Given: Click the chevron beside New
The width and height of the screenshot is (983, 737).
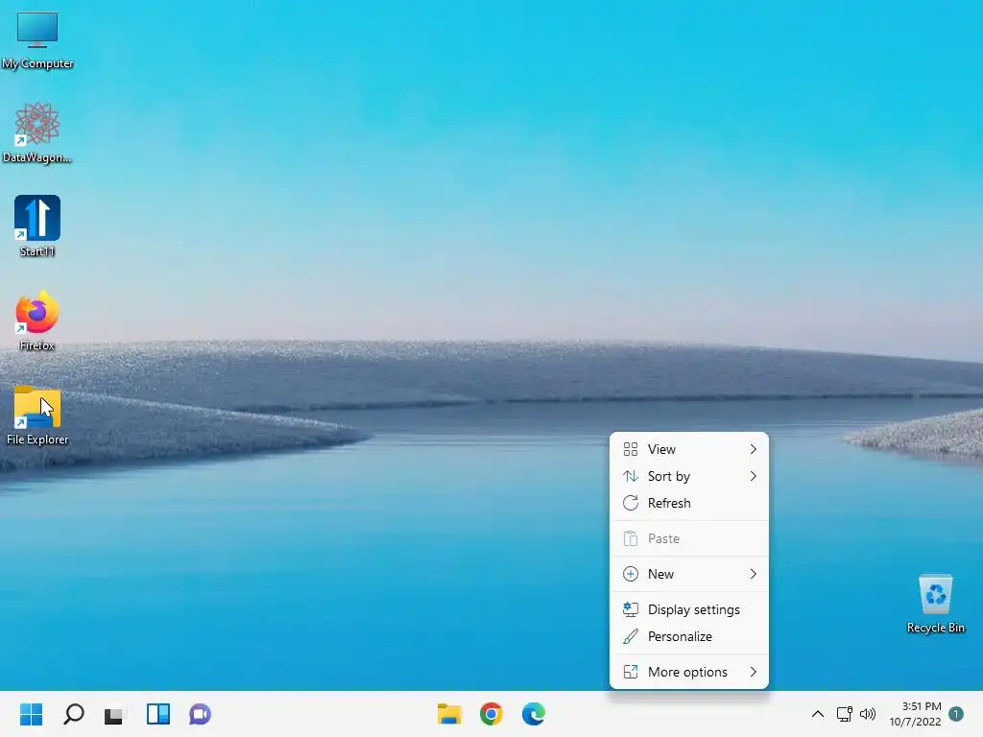Looking at the screenshot, I should (x=754, y=574).
